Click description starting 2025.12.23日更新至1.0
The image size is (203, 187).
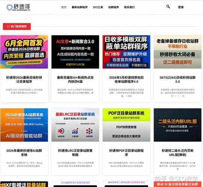[x=24, y=164]
